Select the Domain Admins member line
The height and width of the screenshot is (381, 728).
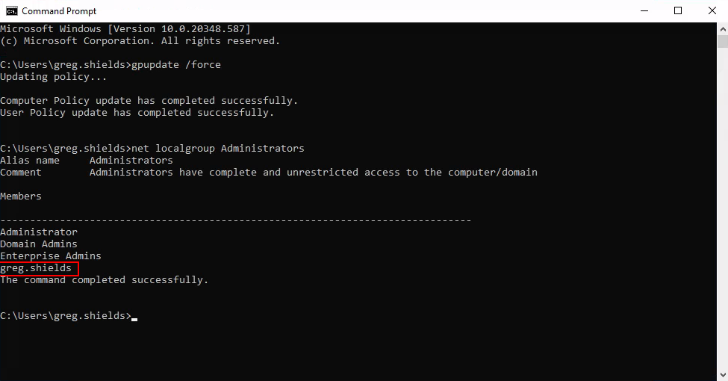39,244
